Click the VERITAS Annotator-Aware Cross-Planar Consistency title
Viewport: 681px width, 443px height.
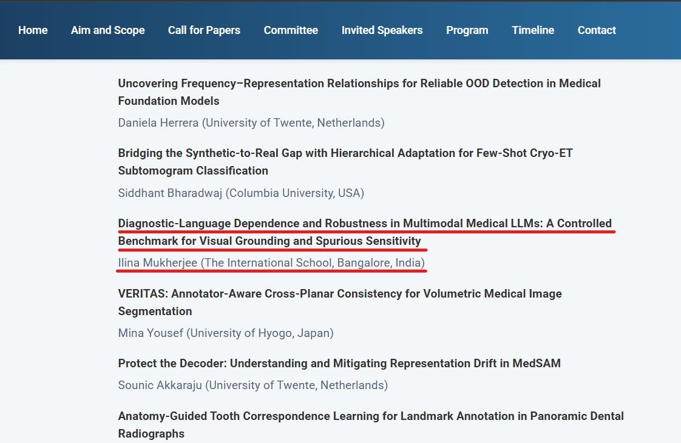(340, 302)
